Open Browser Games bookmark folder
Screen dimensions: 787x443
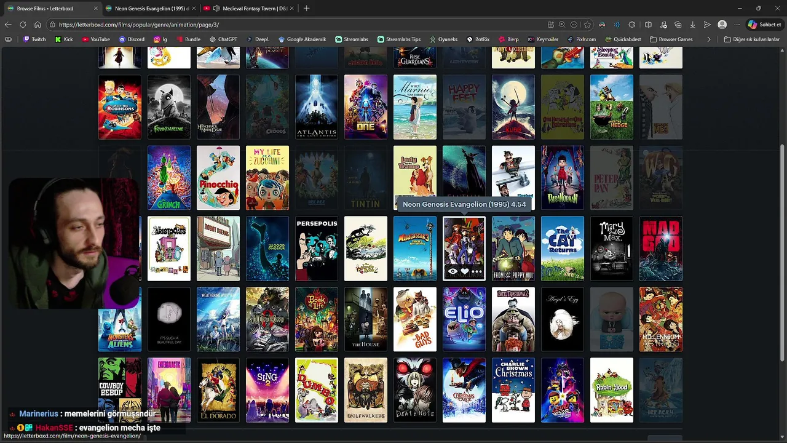coord(670,39)
